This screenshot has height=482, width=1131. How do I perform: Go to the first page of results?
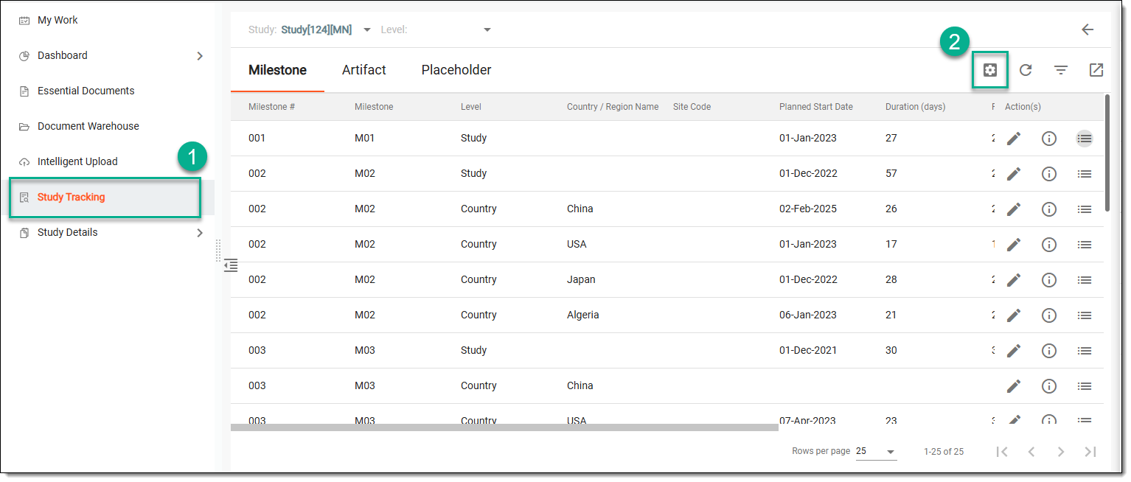coord(1002,452)
